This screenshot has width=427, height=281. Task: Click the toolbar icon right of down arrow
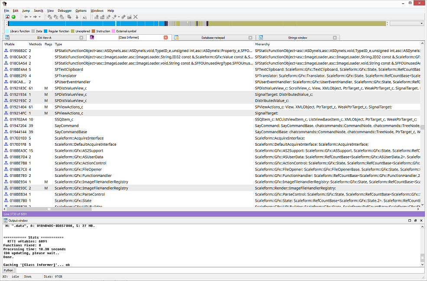pos(84,17)
